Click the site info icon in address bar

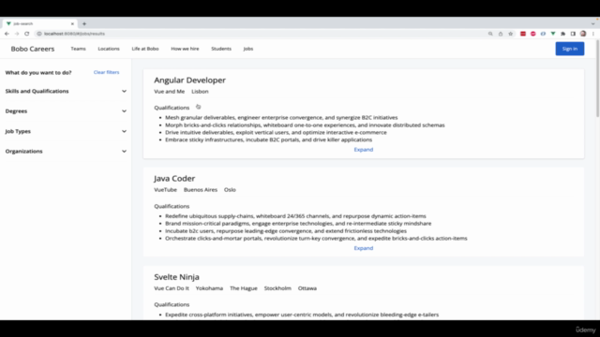click(x=39, y=34)
